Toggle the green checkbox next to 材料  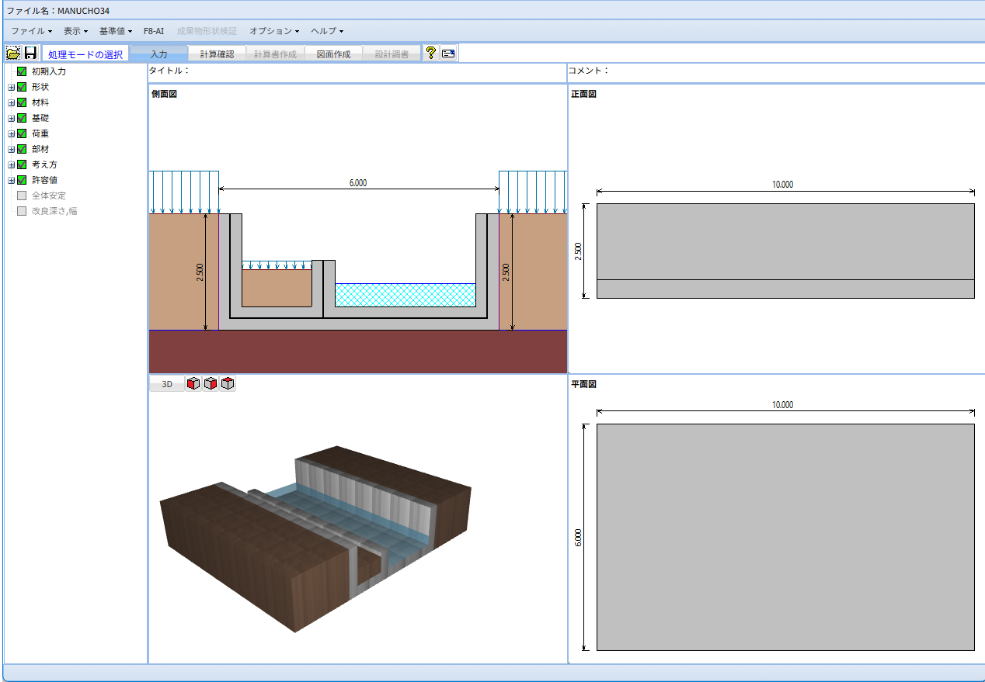tap(22, 102)
